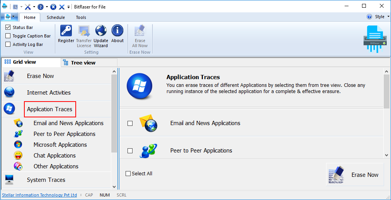Select Peer to Peer Applications sidebar label

coord(65,134)
